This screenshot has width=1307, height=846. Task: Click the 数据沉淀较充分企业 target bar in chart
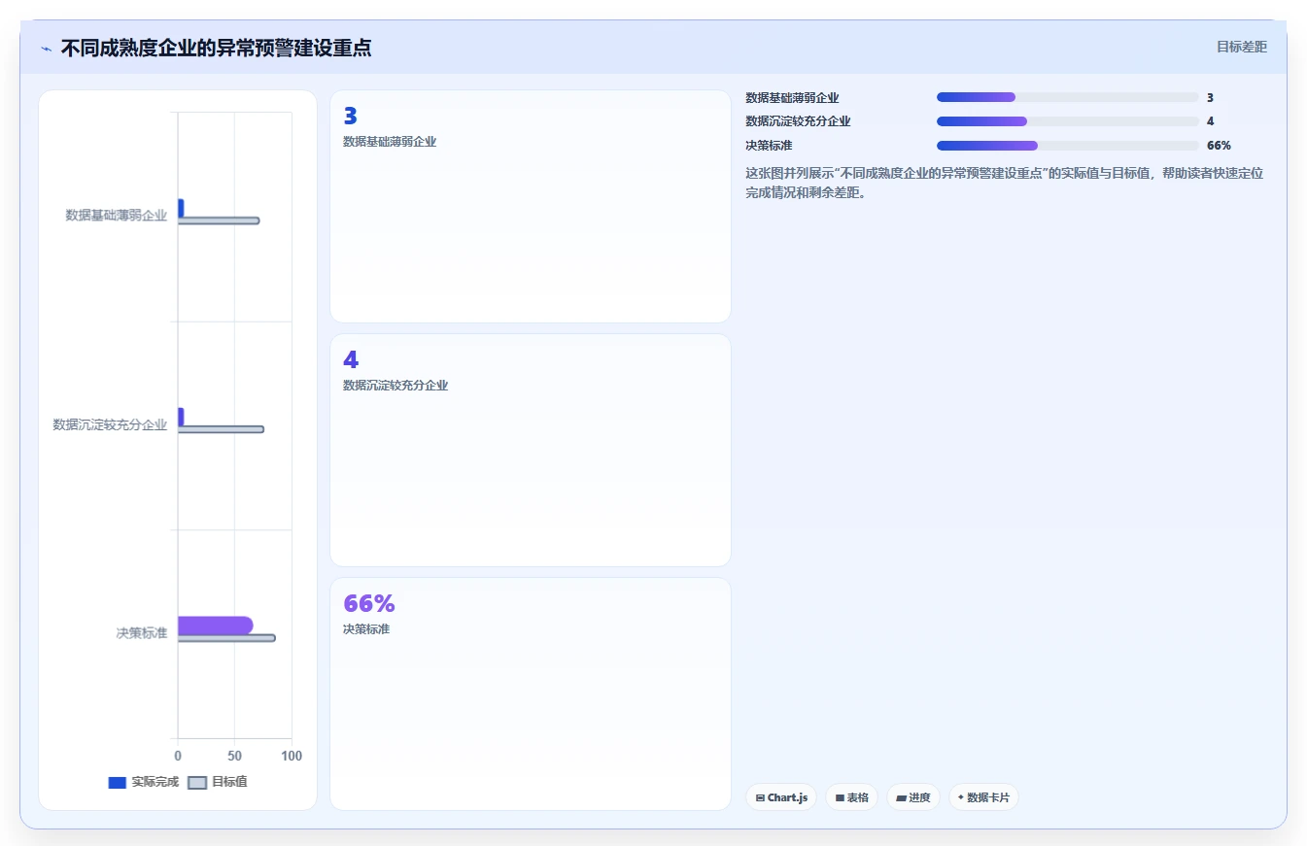pyautogui.click(x=221, y=429)
